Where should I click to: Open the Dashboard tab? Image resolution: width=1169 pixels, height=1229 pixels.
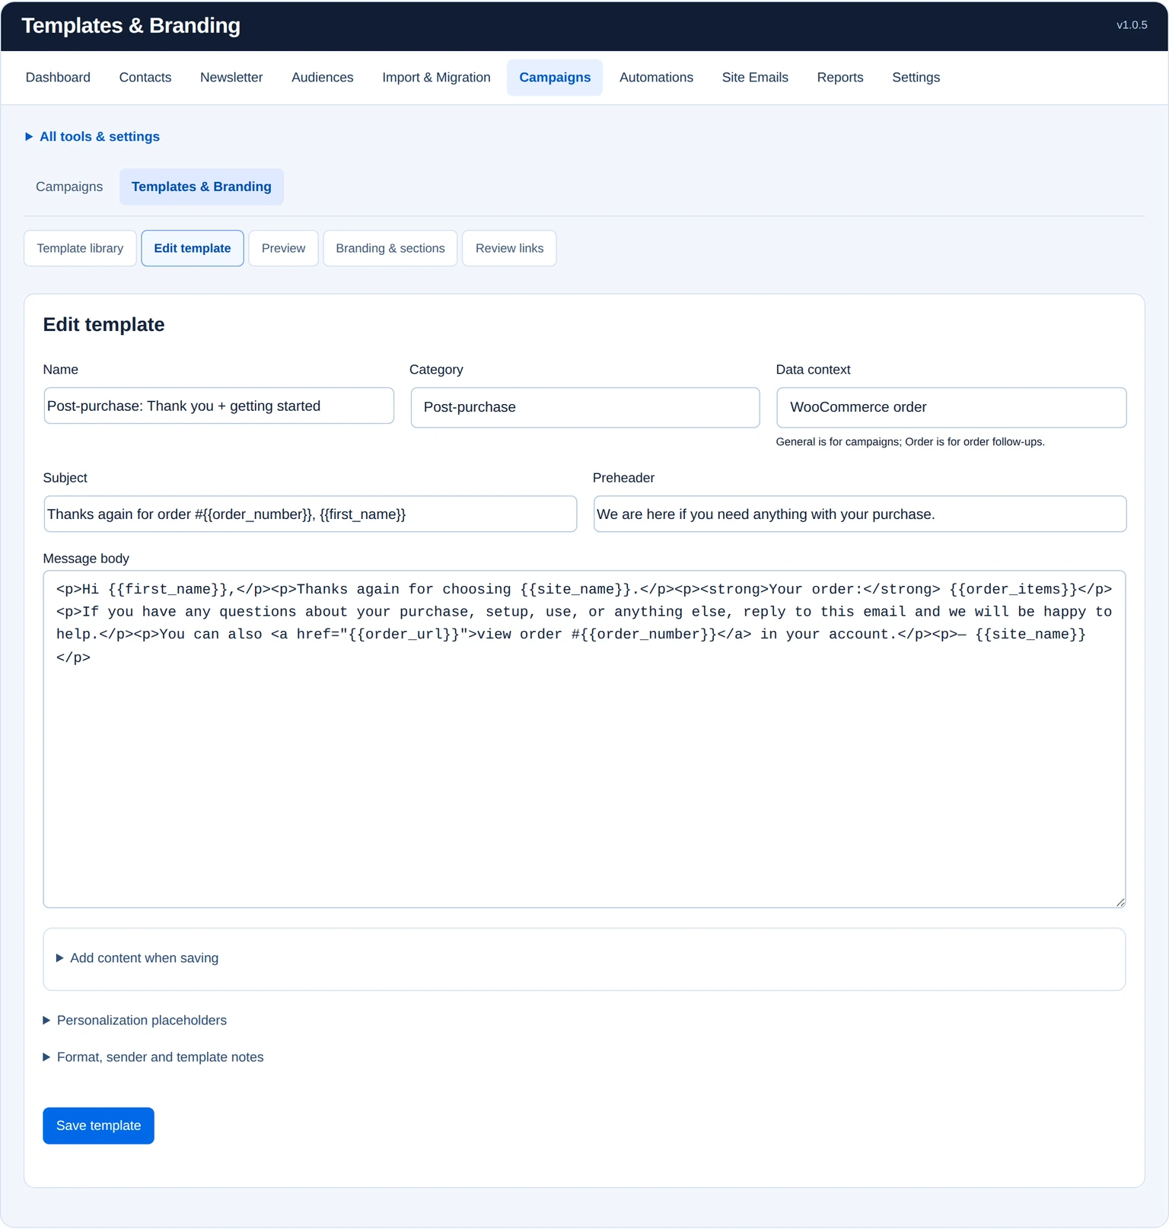[58, 78]
